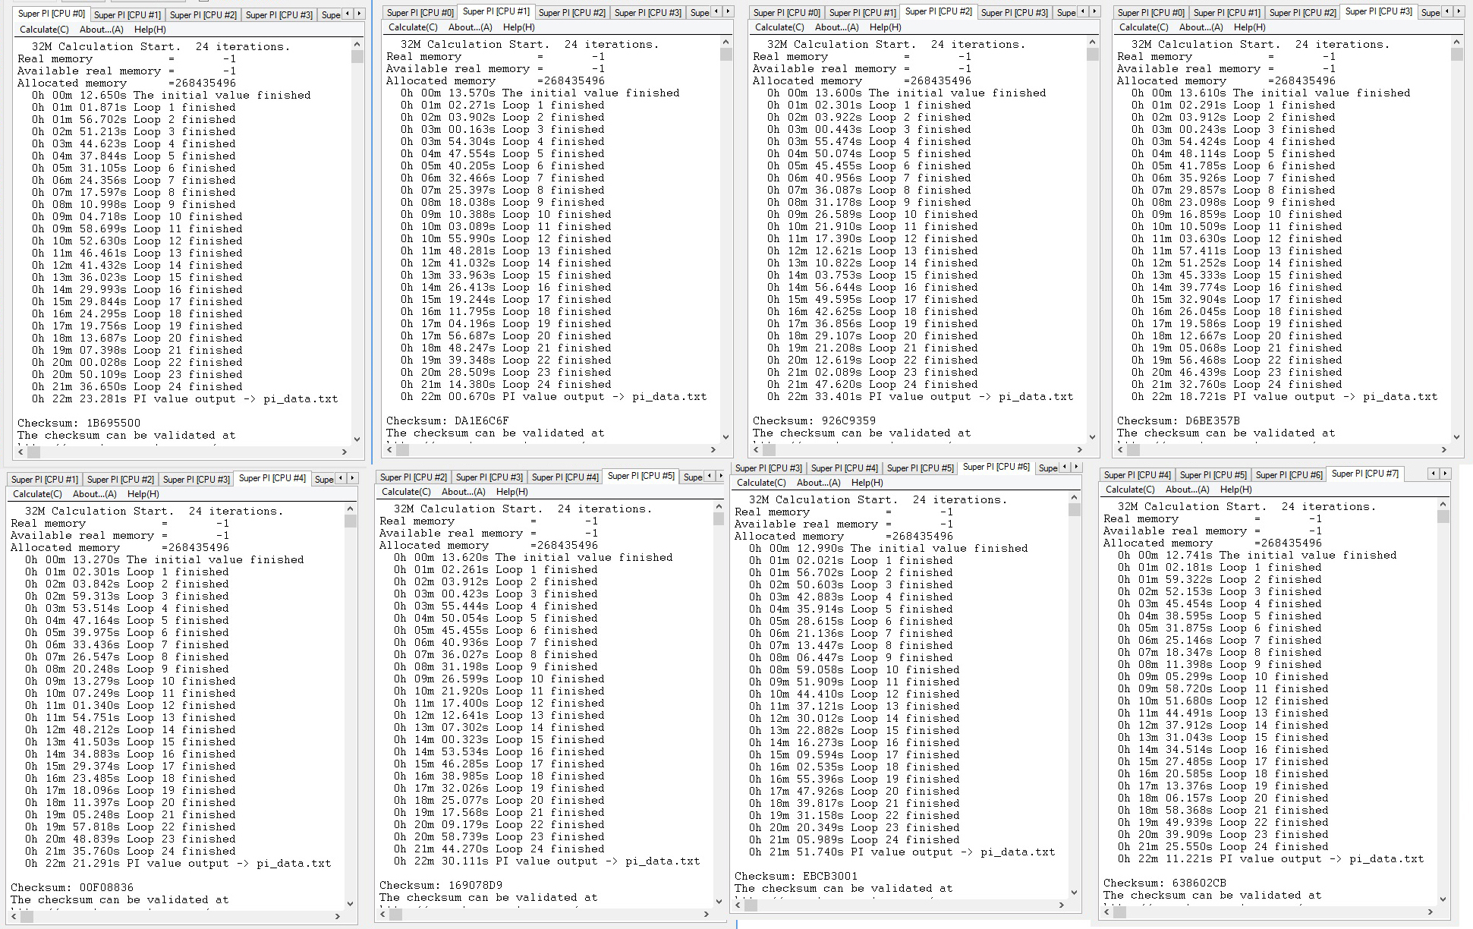
Task: Click tab-scroll right arrow in 1B695500 window
Action: (x=360, y=14)
